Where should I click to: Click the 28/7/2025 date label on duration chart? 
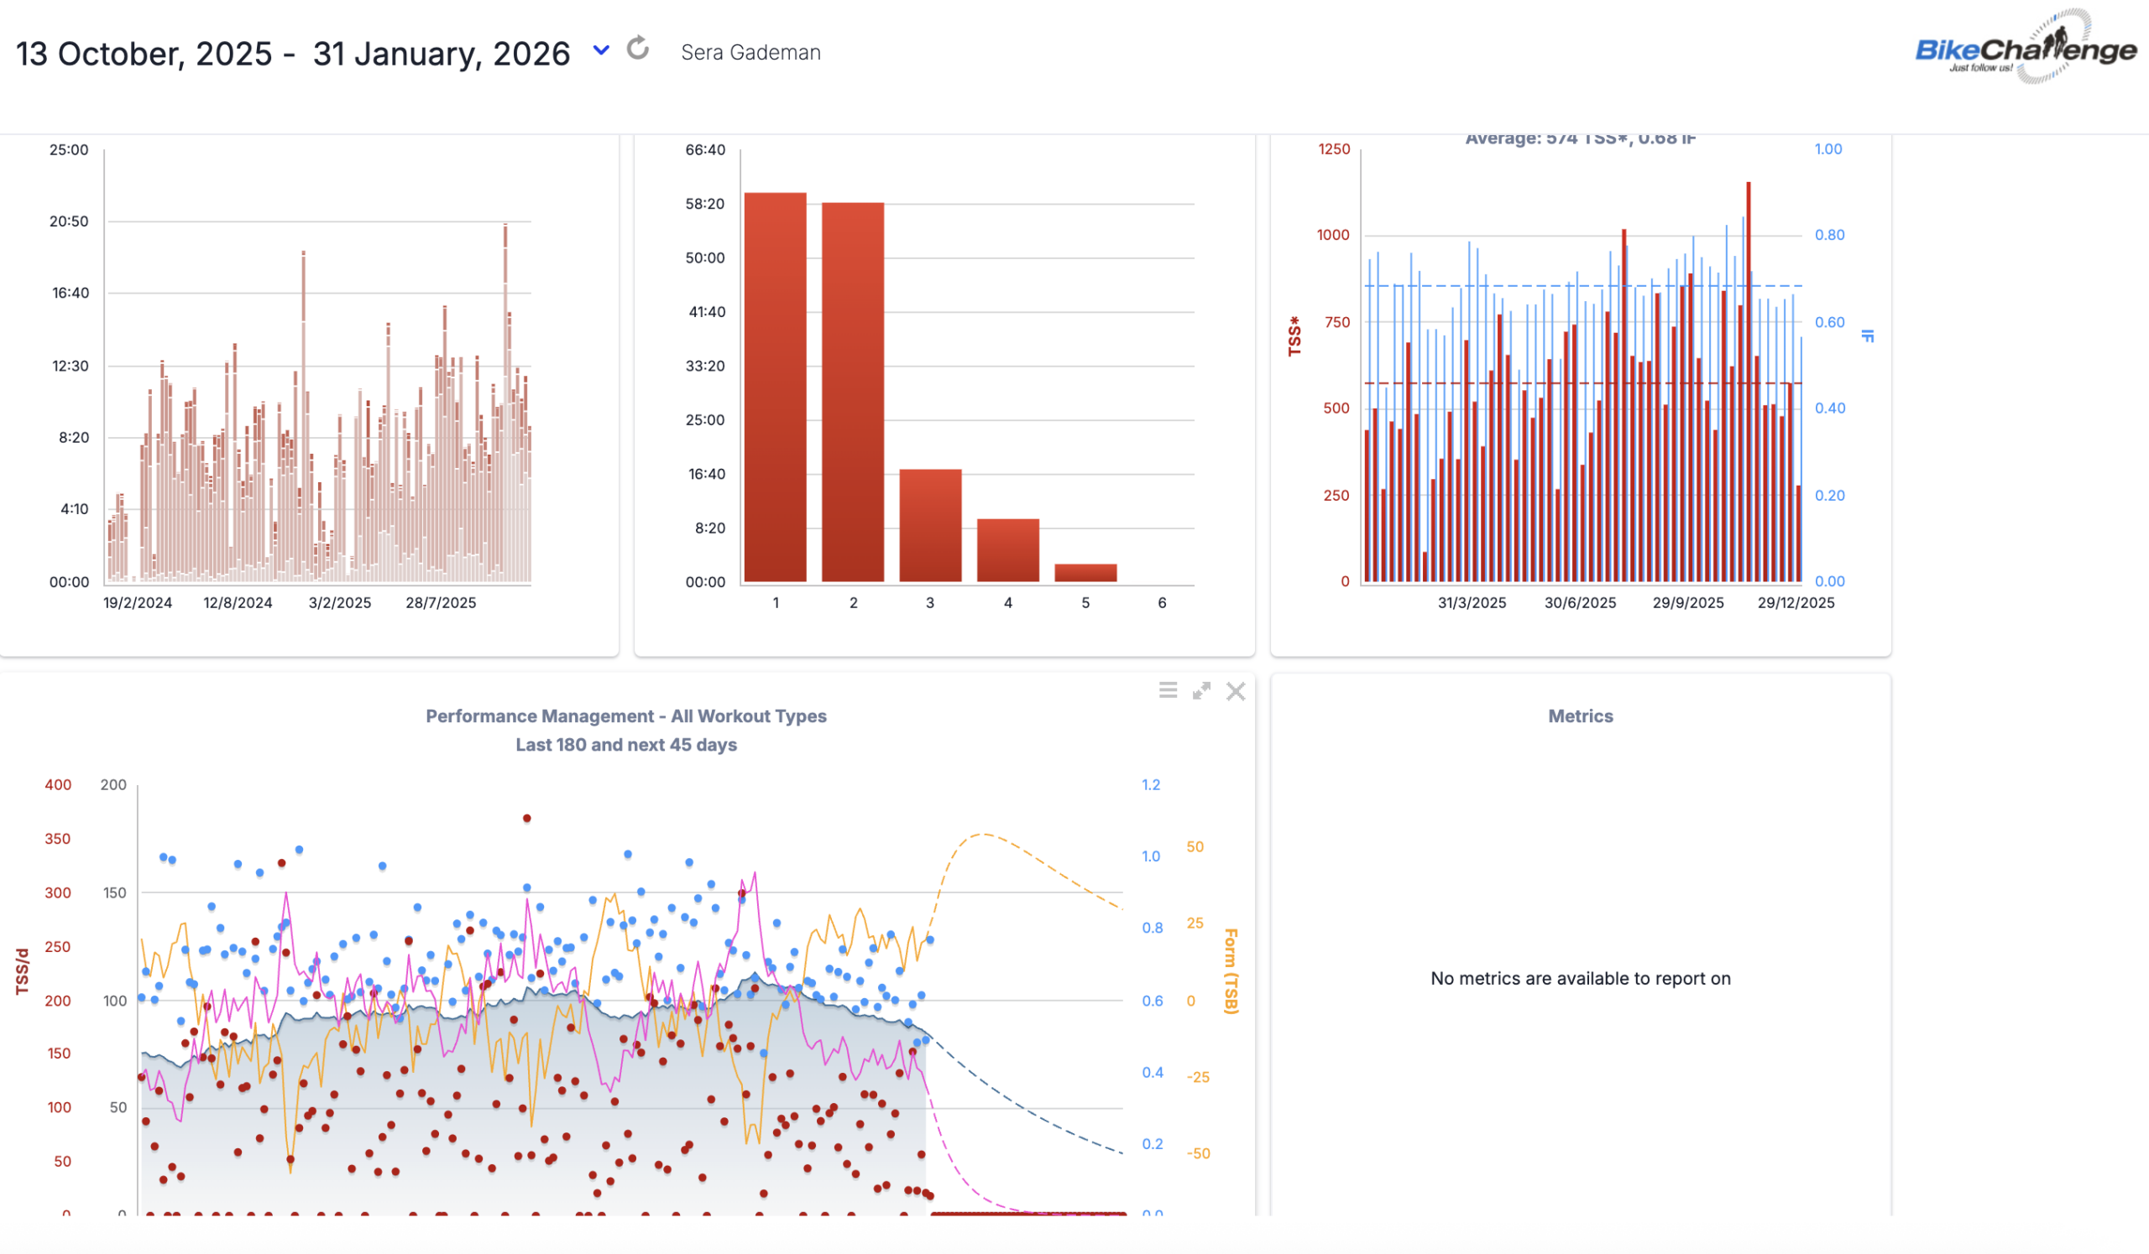click(441, 603)
